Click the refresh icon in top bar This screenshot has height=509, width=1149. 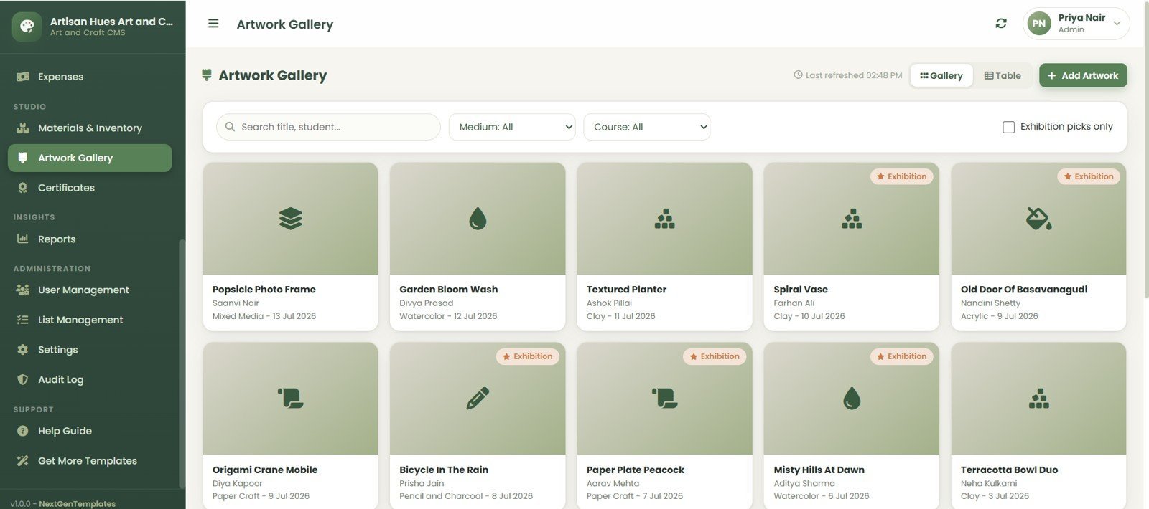click(1001, 24)
